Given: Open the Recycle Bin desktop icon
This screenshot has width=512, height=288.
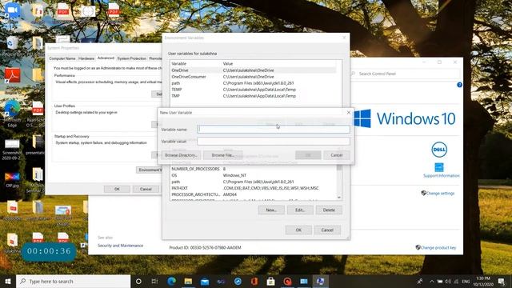Looking at the screenshot, I should pyautogui.click(x=12, y=43).
